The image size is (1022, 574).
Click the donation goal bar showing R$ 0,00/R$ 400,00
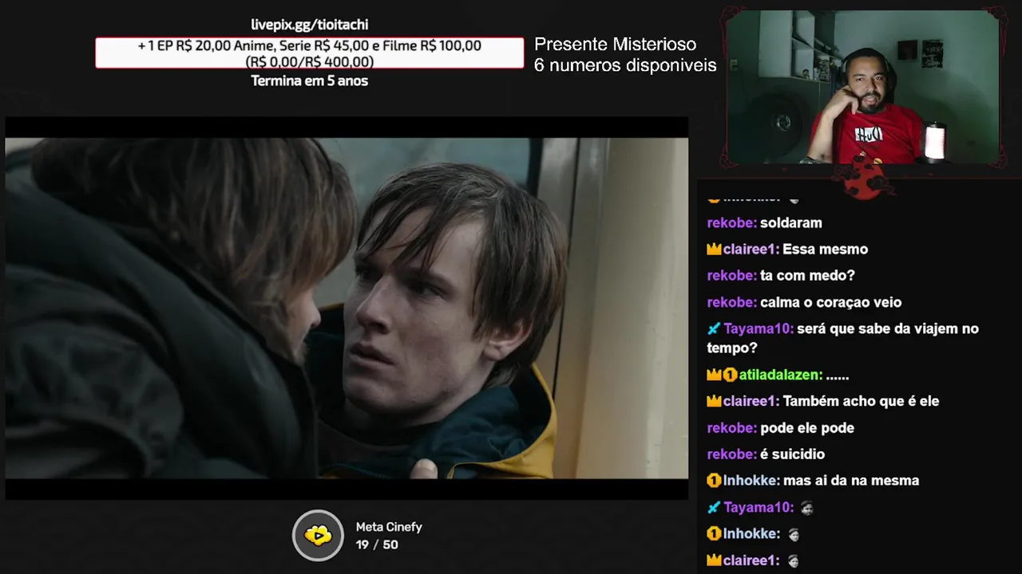(x=310, y=53)
